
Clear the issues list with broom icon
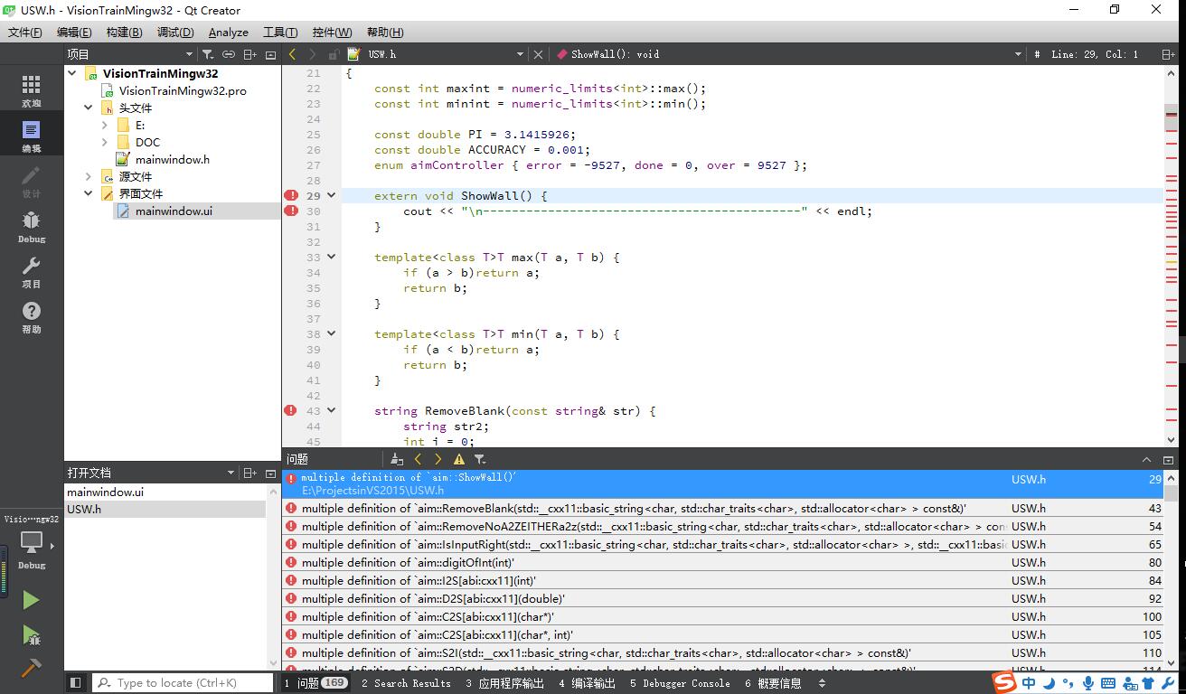click(x=397, y=459)
